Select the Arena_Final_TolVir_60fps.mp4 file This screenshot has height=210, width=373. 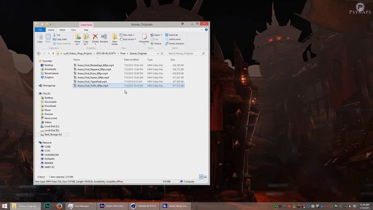coord(128,86)
